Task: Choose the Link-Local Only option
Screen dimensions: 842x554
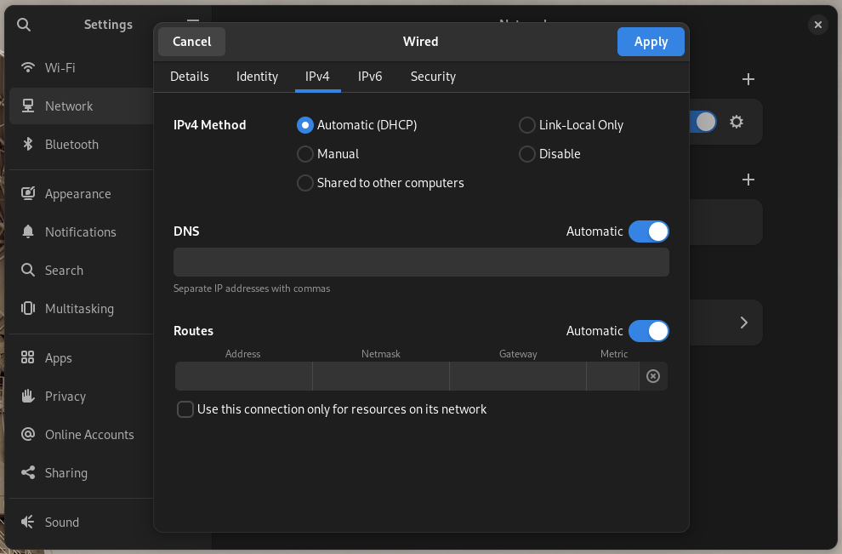Action: pos(526,124)
